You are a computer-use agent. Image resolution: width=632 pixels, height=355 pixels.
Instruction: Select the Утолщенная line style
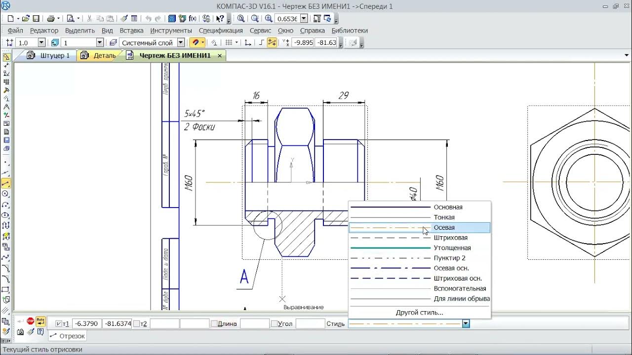(x=419, y=248)
